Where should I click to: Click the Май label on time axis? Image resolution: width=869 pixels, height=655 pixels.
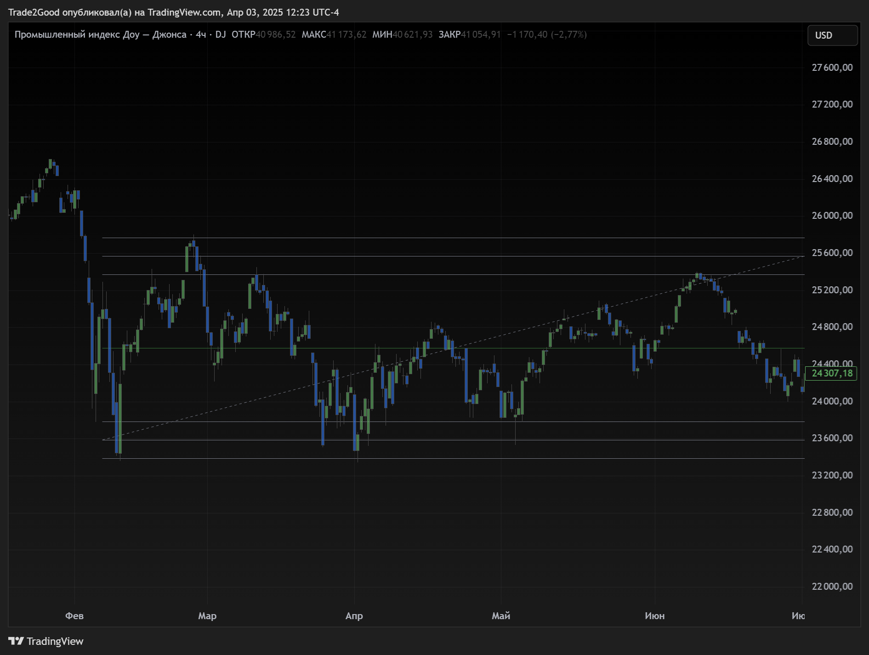pos(501,615)
